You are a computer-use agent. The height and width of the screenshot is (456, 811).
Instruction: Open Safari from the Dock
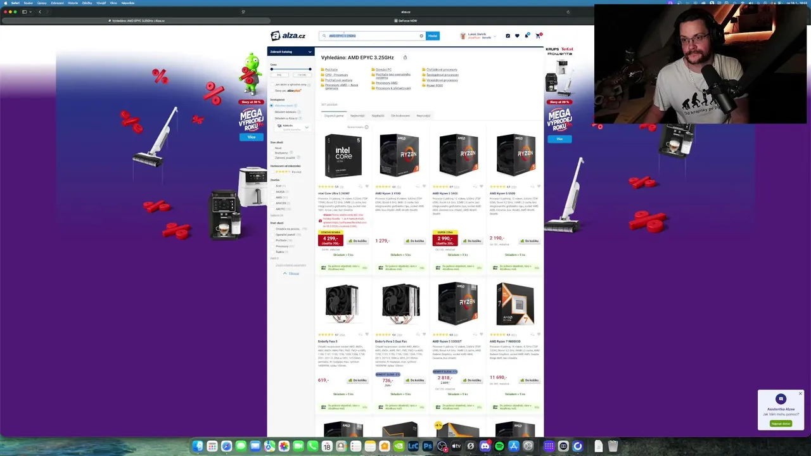[x=226, y=446]
